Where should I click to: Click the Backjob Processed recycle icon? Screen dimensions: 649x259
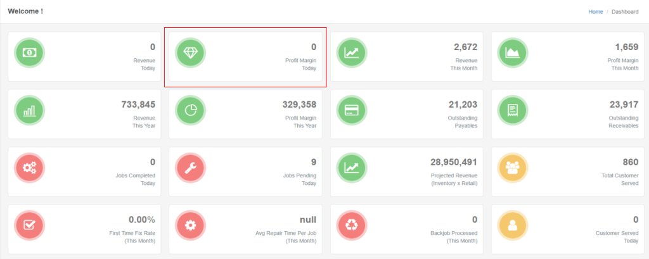pos(352,225)
